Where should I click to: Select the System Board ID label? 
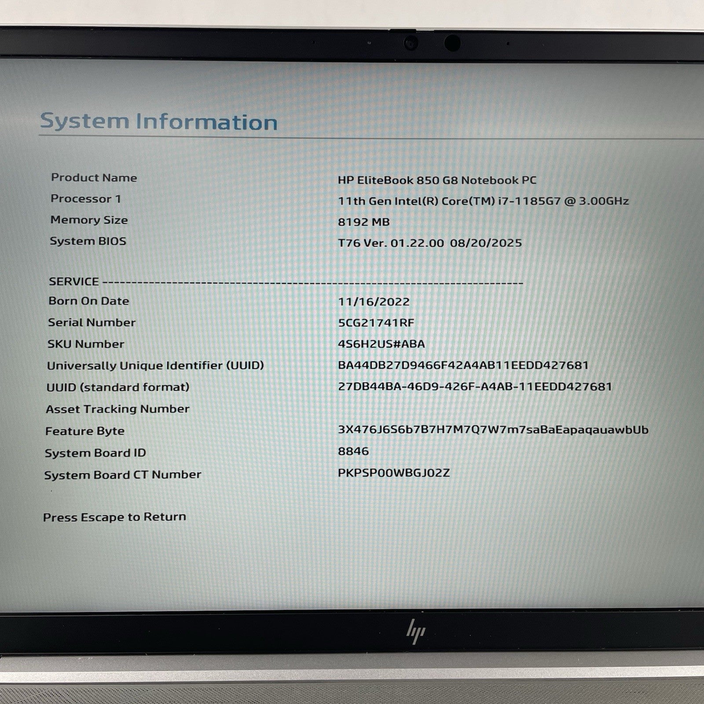click(x=95, y=453)
